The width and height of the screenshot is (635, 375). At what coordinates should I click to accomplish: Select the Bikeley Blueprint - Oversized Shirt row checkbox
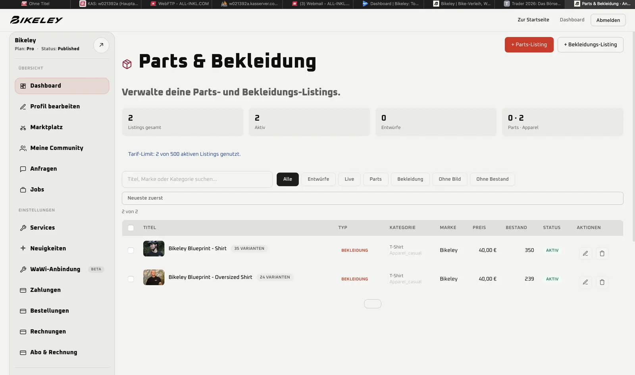coord(131,279)
